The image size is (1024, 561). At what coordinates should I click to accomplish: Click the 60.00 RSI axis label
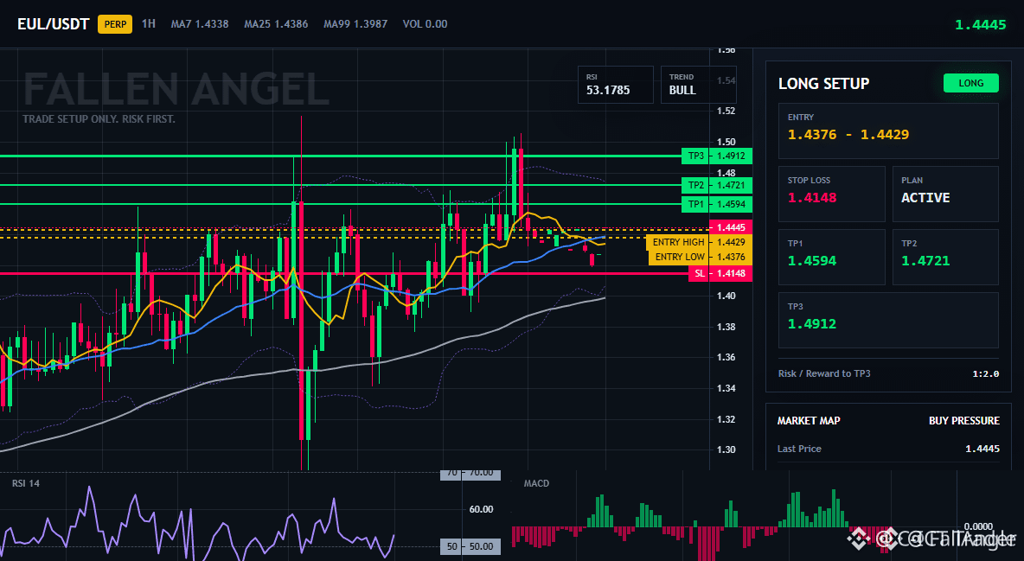pos(481,509)
